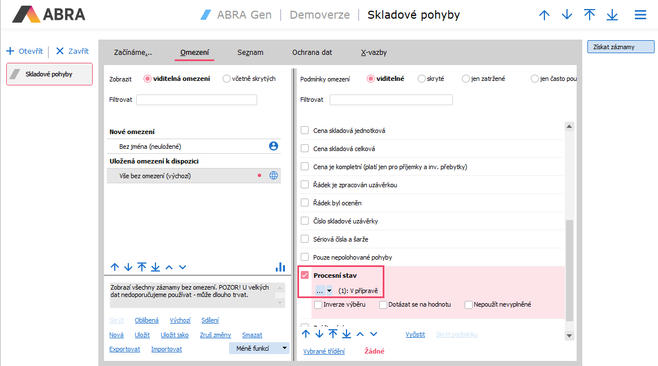Click the user icon next to Bez jména

(x=274, y=147)
